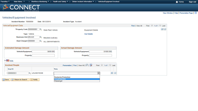Delete the LOUISE ROSE row

point(115,73)
